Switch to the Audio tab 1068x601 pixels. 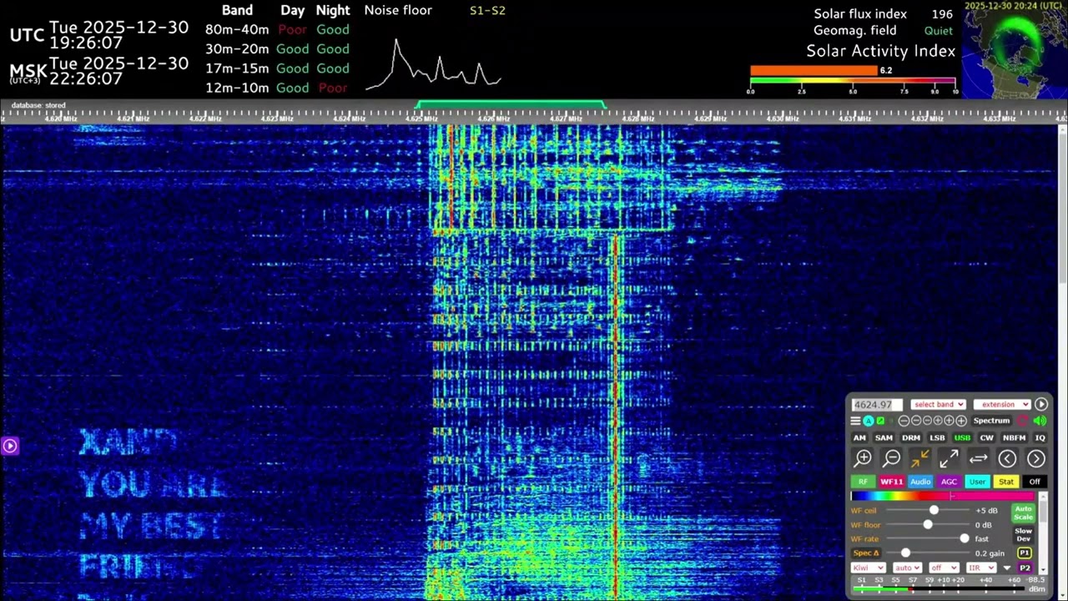[920, 482]
